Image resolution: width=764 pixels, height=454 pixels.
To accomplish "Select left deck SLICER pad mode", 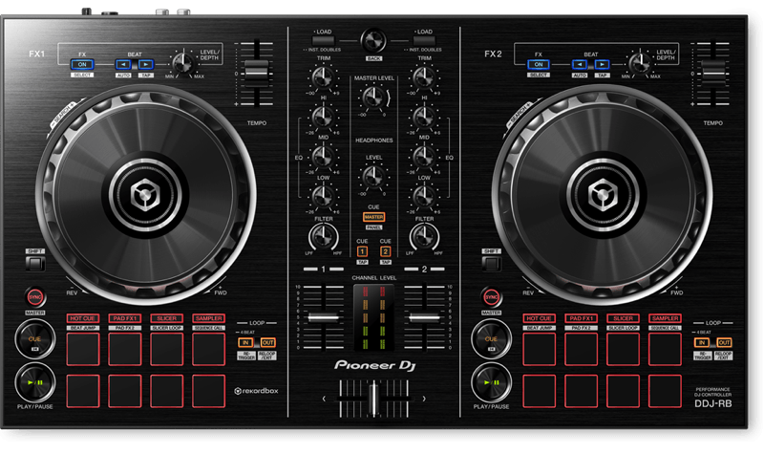I will point(166,318).
